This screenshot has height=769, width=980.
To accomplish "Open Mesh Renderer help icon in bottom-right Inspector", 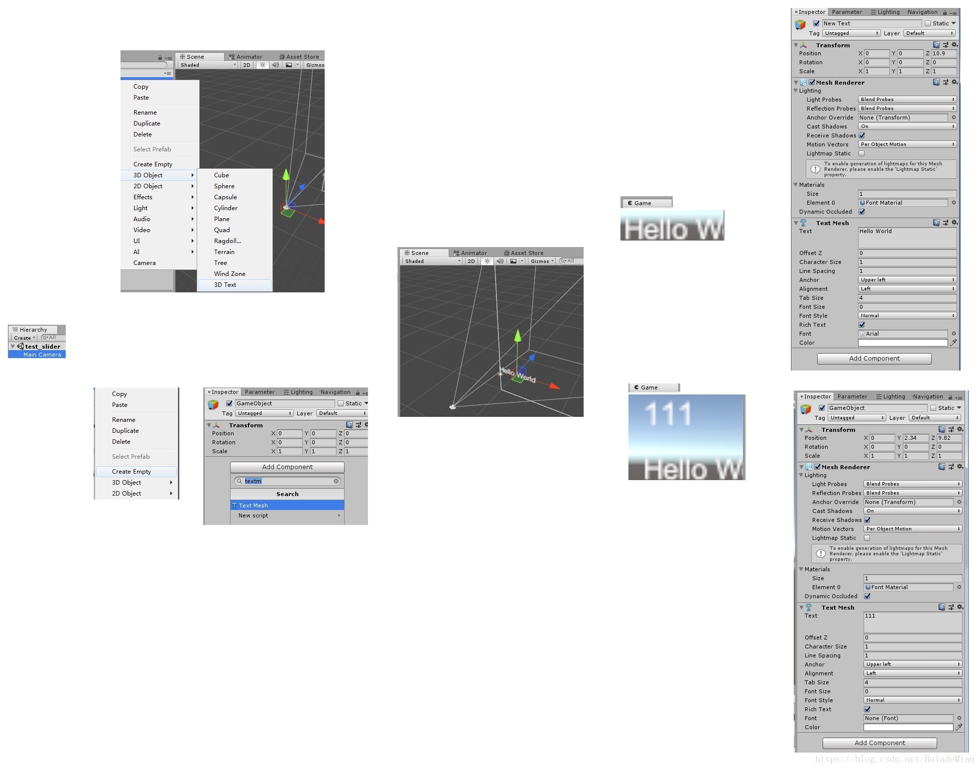I will (942, 467).
